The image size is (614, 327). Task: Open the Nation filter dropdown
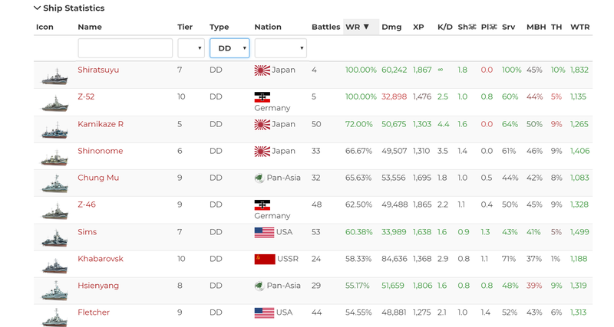pos(280,48)
